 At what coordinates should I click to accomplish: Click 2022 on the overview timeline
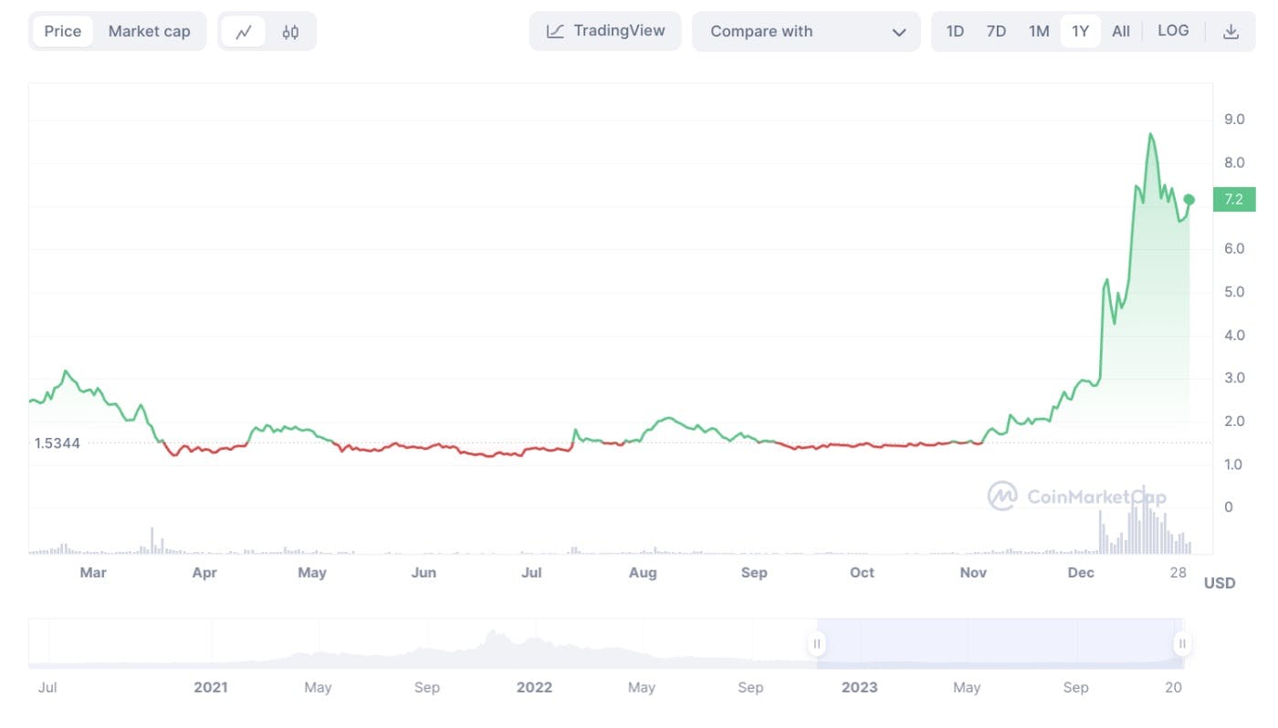(534, 688)
